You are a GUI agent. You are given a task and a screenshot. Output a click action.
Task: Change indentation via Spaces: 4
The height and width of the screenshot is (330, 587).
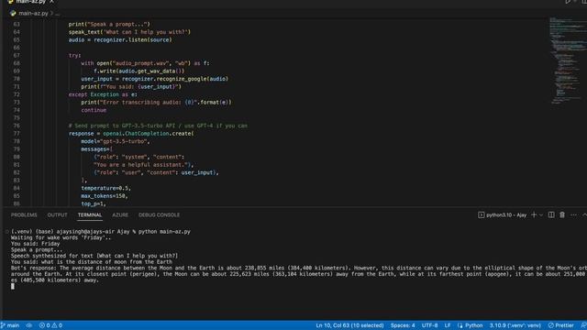point(403,325)
